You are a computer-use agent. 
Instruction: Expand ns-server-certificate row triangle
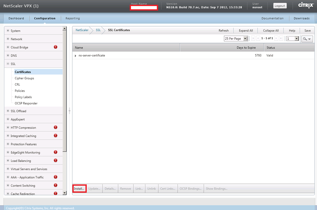coord(76,56)
